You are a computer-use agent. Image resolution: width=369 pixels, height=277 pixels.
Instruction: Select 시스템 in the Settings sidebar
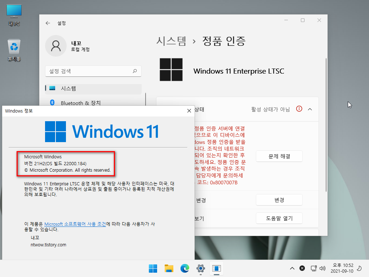coord(93,89)
